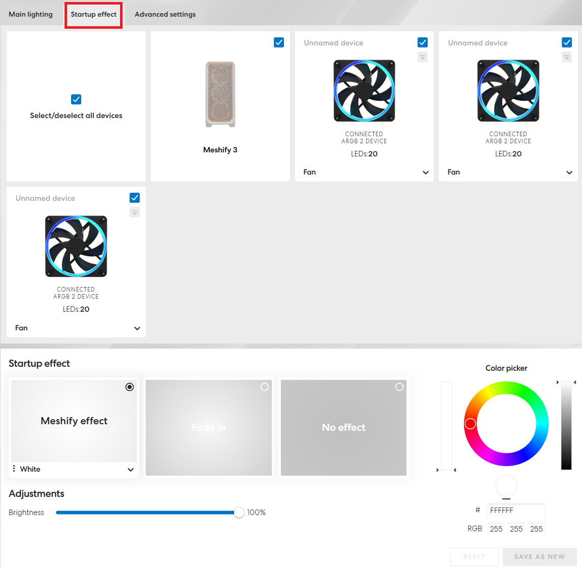Click the right-pointing arrow above the greyscale bar
This screenshot has height=569, width=582.
pyautogui.click(x=557, y=382)
